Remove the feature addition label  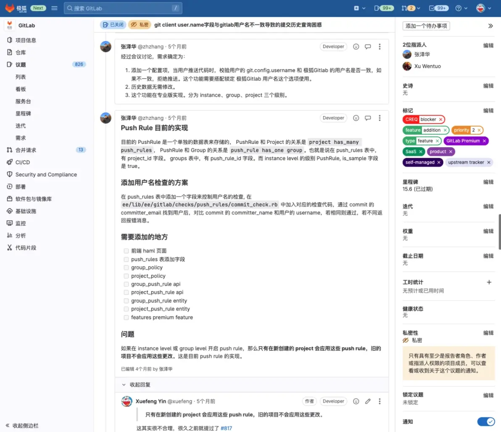(x=445, y=130)
